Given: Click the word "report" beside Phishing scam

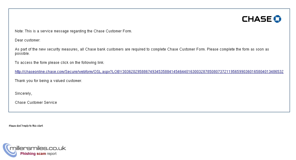Looking at the screenshot, I should (x=52, y=154).
